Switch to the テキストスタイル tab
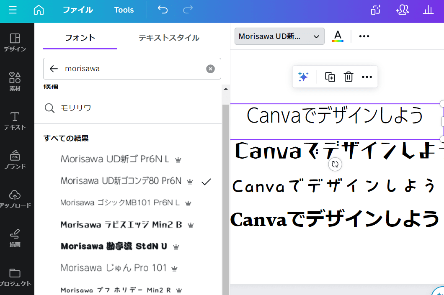 168,37
